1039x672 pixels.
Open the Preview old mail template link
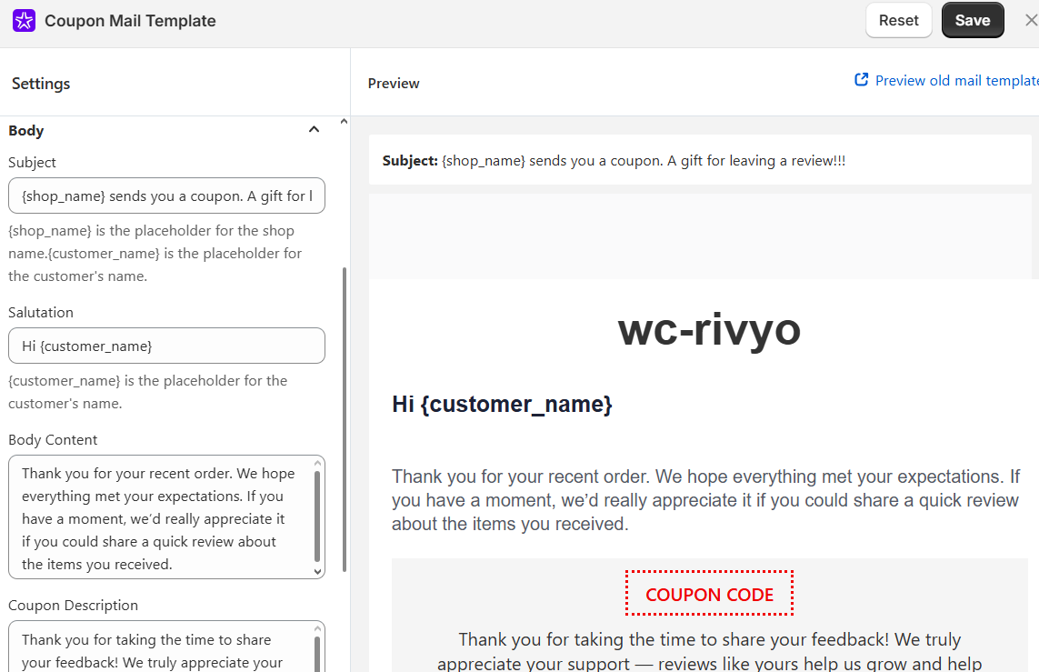pyautogui.click(x=956, y=80)
